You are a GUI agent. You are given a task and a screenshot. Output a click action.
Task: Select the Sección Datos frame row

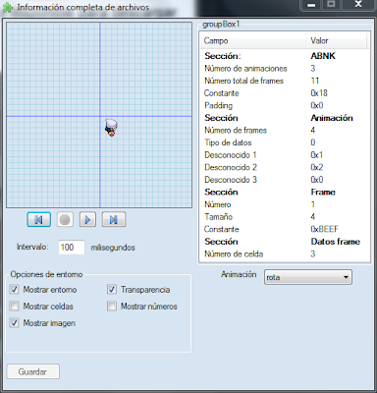click(x=285, y=242)
